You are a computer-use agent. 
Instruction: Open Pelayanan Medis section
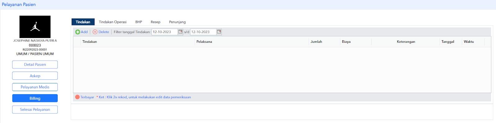[35, 87]
